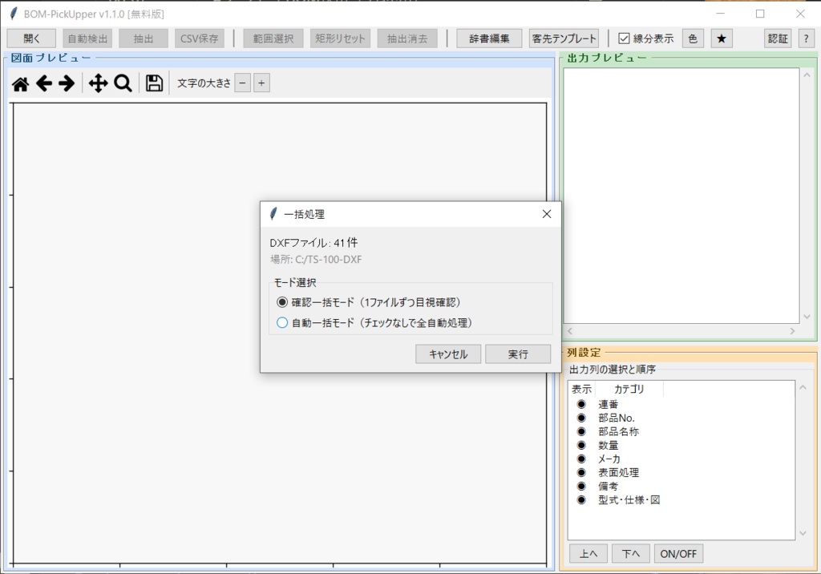This screenshot has height=574, width=821.
Task: Click the 実行 button in dialog
Action: 518,354
